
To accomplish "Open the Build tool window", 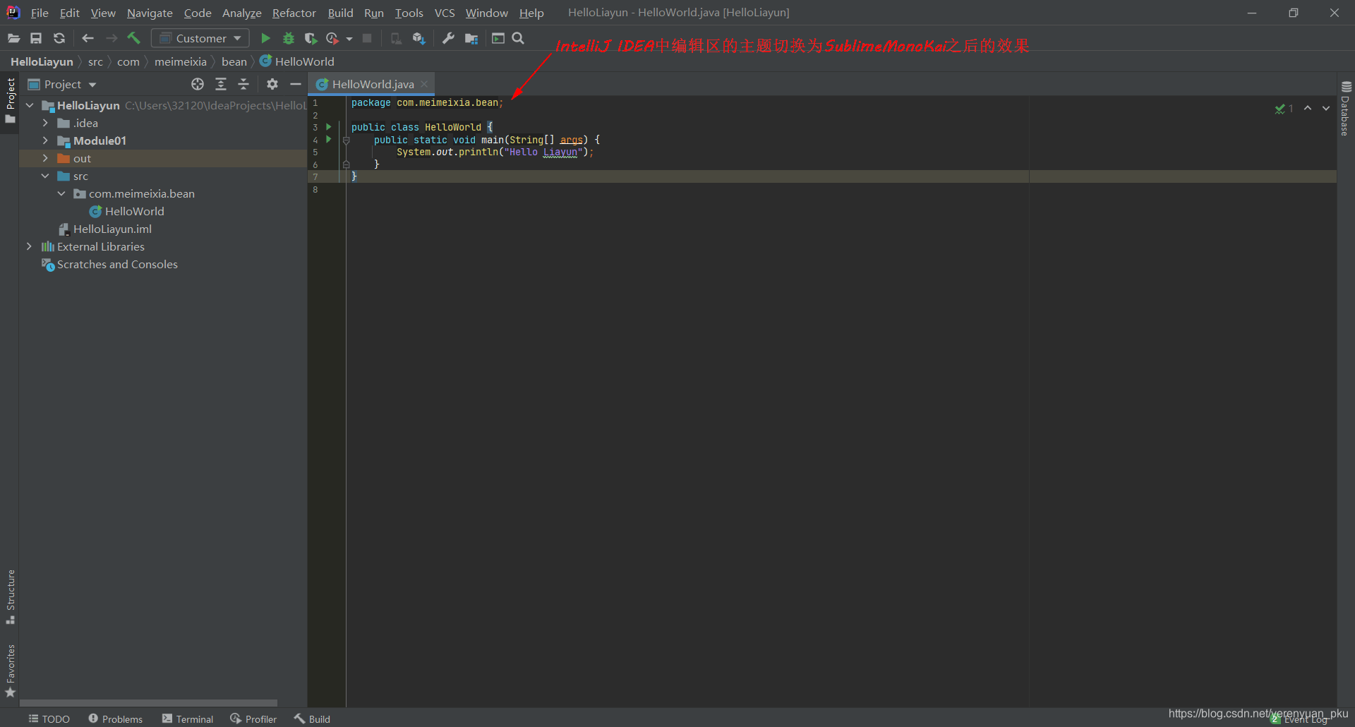I will [x=312, y=719].
